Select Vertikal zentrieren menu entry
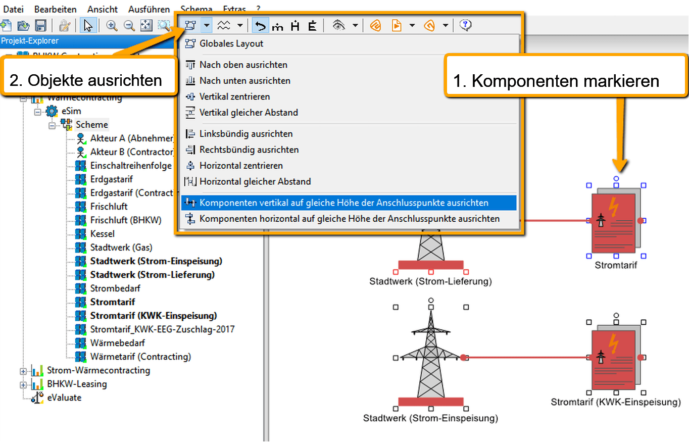 [x=349, y=96]
